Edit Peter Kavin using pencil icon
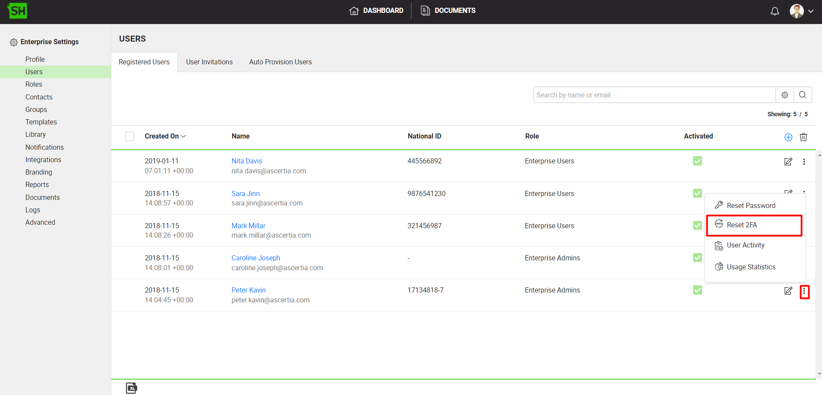This screenshot has width=822, height=395. pos(788,291)
